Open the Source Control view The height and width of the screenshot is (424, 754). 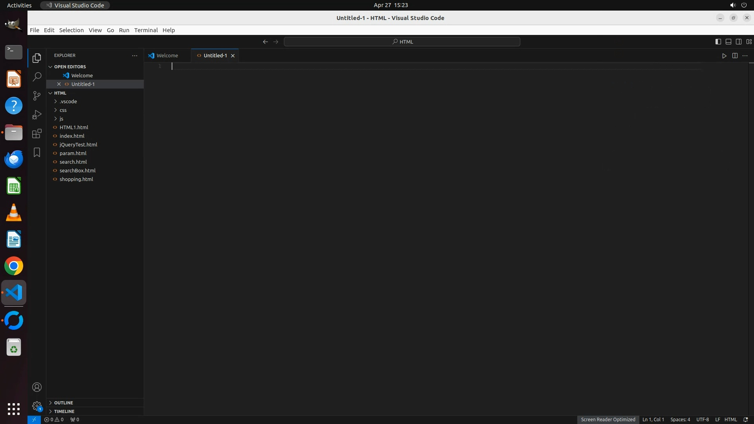[x=37, y=95]
